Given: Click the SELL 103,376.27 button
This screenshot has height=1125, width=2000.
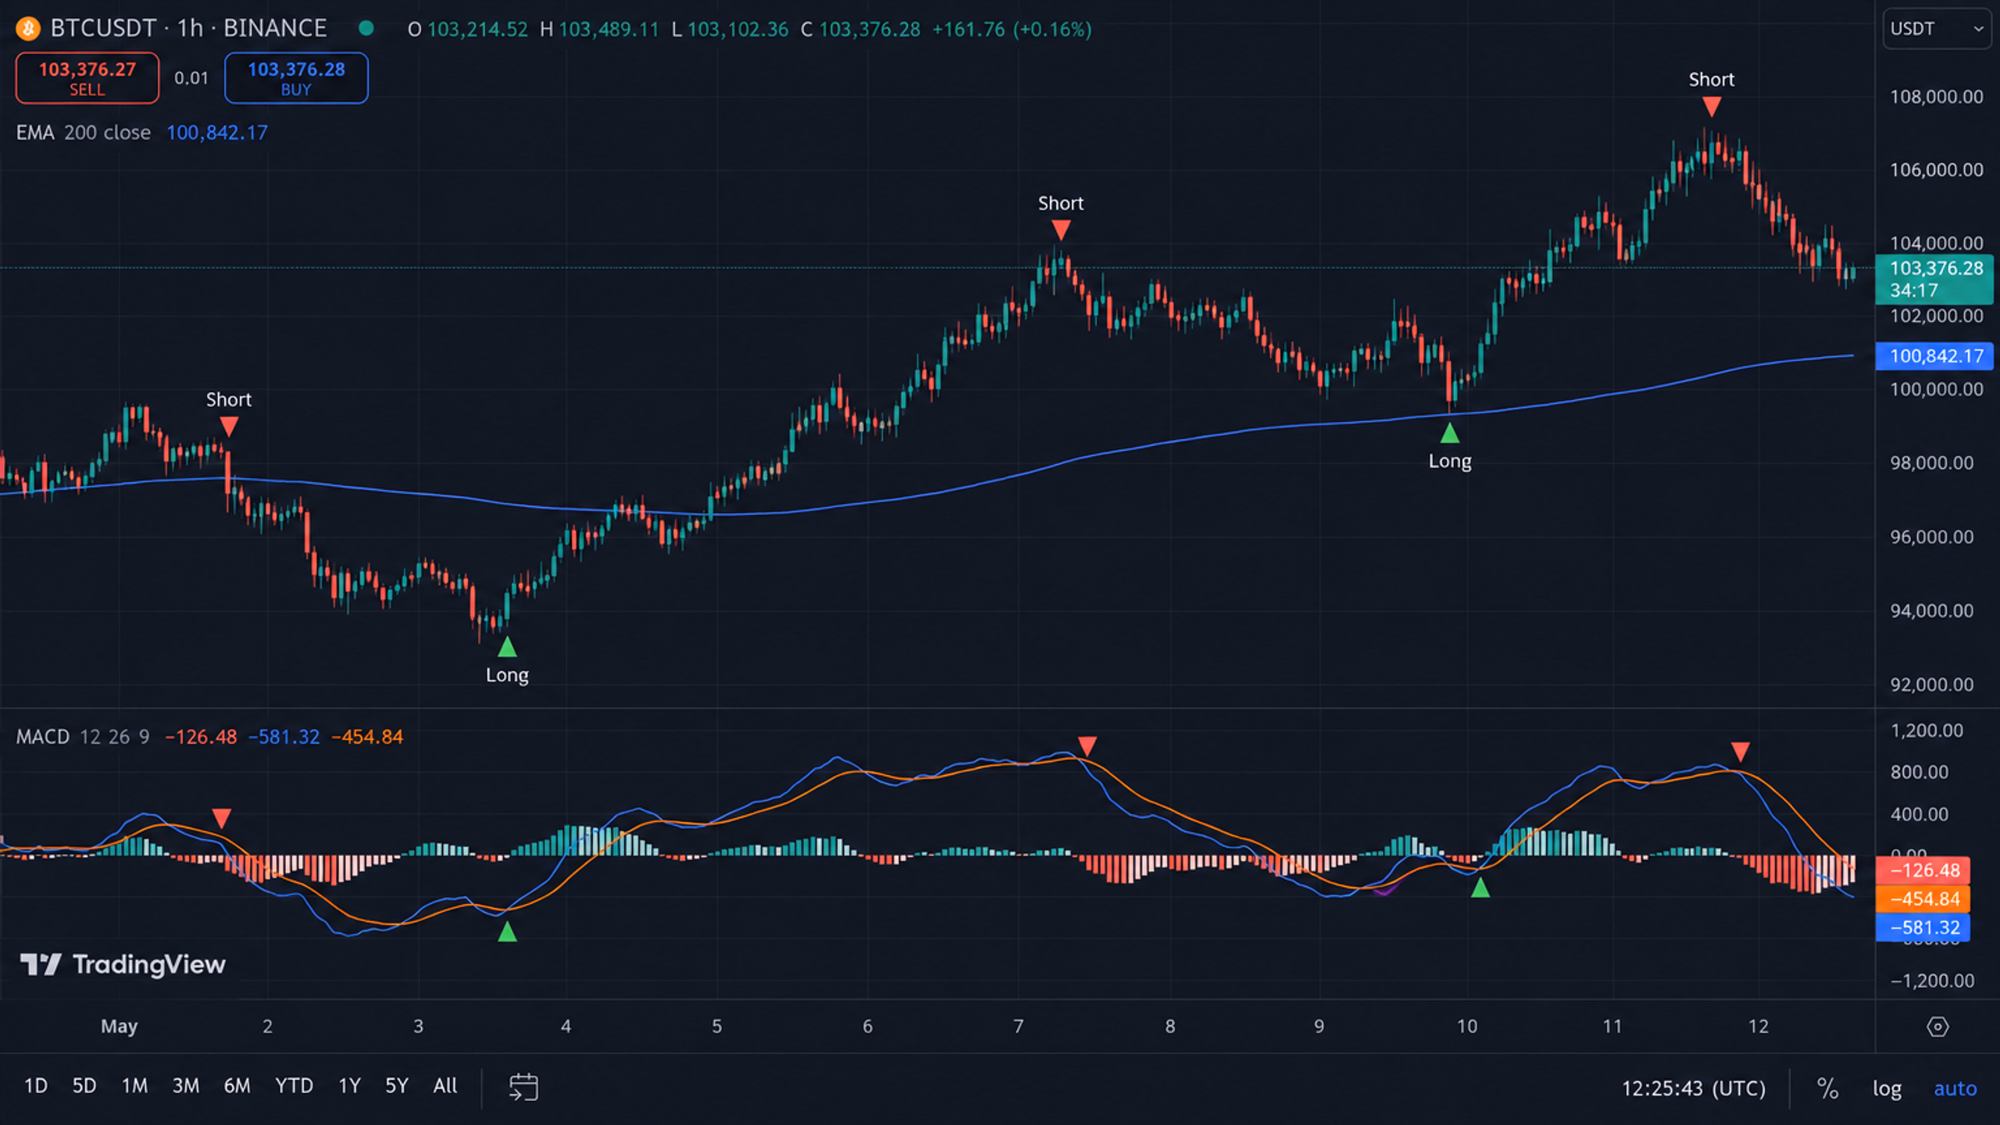Looking at the screenshot, I should pos(87,78).
